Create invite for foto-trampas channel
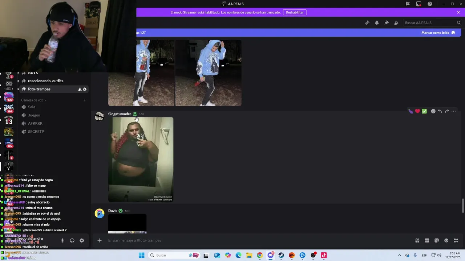Viewport: 465px width, 261px height. (80, 89)
